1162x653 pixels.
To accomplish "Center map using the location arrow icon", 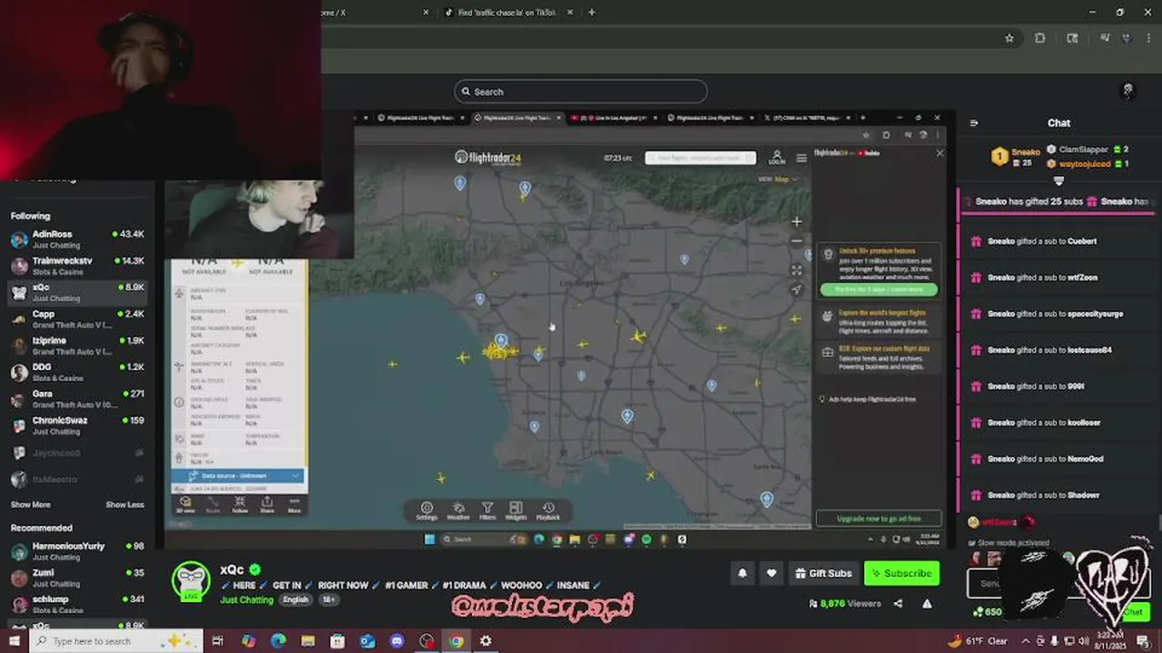I will point(796,290).
